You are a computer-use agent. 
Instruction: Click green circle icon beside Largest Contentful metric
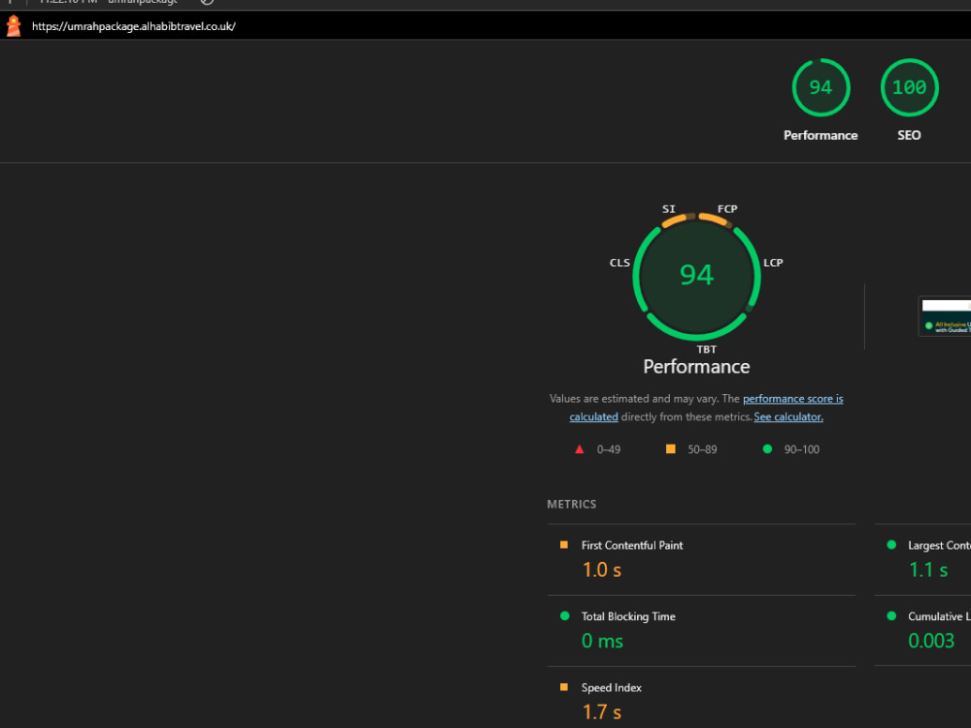pyautogui.click(x=891, y=545)
